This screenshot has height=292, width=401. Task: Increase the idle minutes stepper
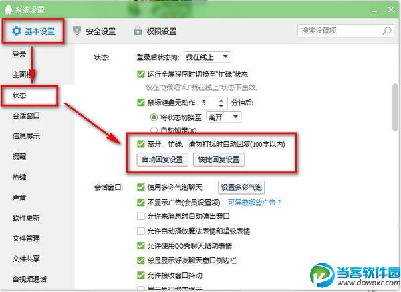[x=221, y=100]
